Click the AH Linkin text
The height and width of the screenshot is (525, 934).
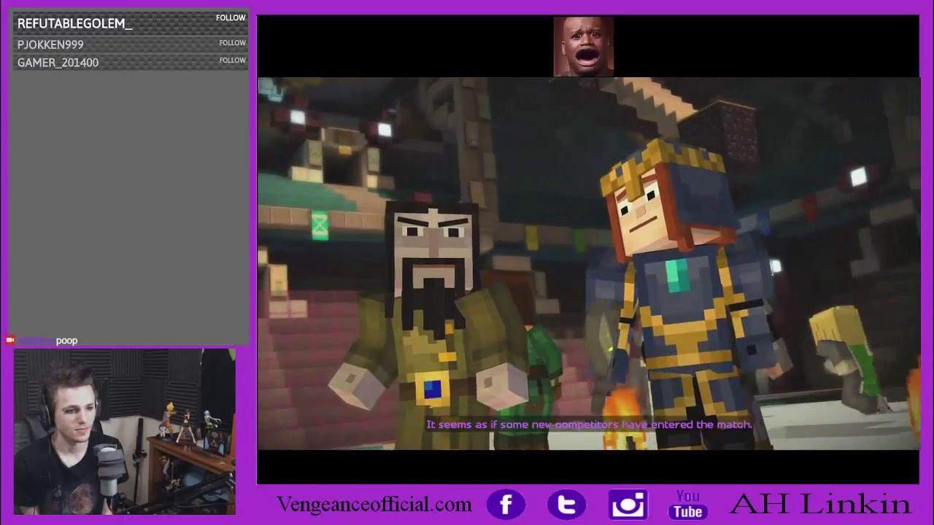point(819,504)
